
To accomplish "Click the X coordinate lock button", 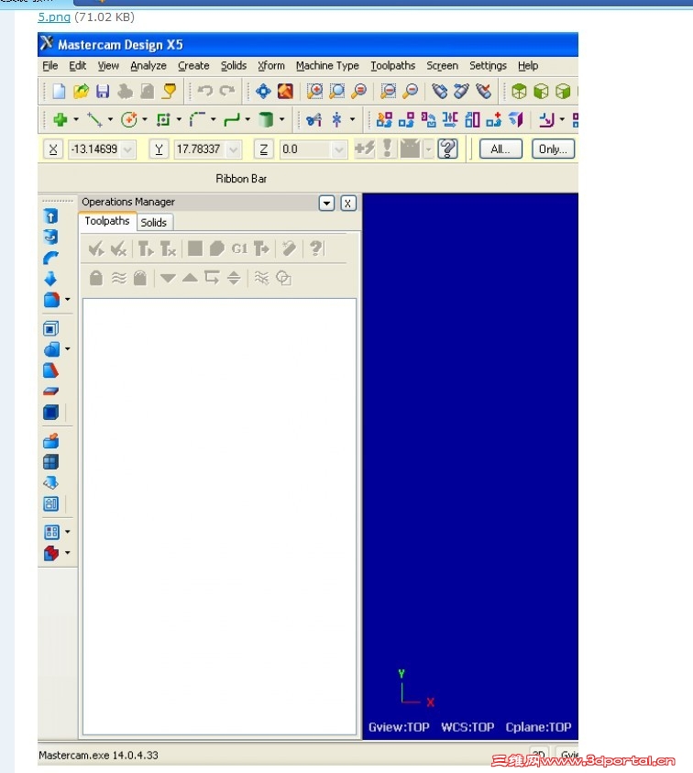I will click(53, 149).
